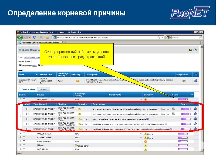Click the SmartFilter Edit link

(35, 66)
